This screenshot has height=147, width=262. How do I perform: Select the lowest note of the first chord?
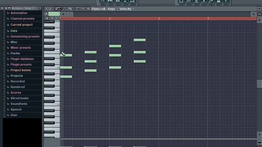pos(66,77)
